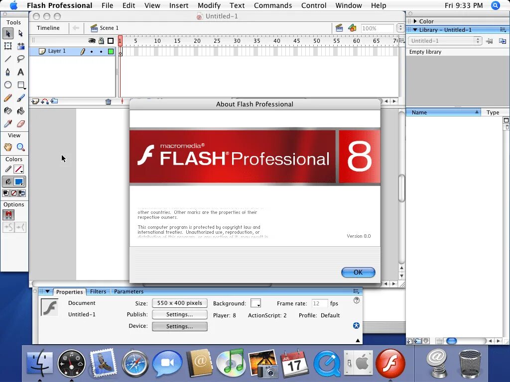Select the Subselection tool
This screenshot has width=510, height=382.
coord(20,33)
